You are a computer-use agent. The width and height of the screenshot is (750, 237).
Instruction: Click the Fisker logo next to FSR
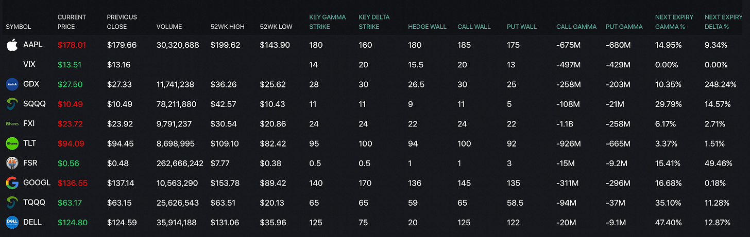pos(12,163)
